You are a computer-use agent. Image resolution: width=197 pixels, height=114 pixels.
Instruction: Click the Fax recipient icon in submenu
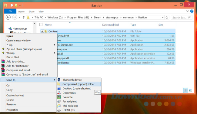tap(59, 101)
